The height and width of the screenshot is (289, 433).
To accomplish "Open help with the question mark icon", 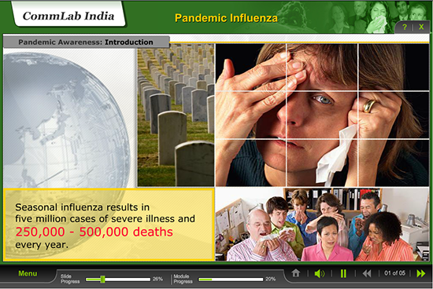I will click(x=405, y=27).
